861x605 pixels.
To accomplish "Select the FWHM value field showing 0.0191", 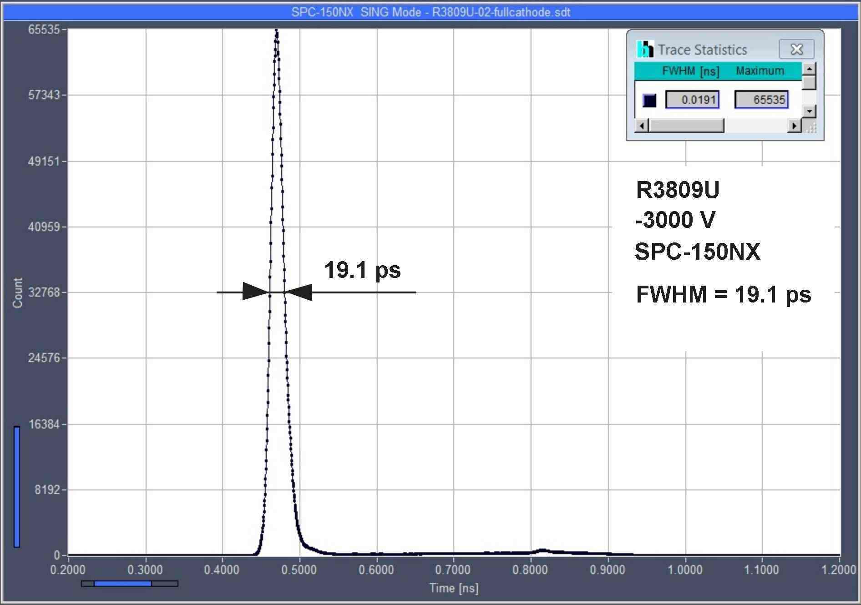I will pos(692,100).
